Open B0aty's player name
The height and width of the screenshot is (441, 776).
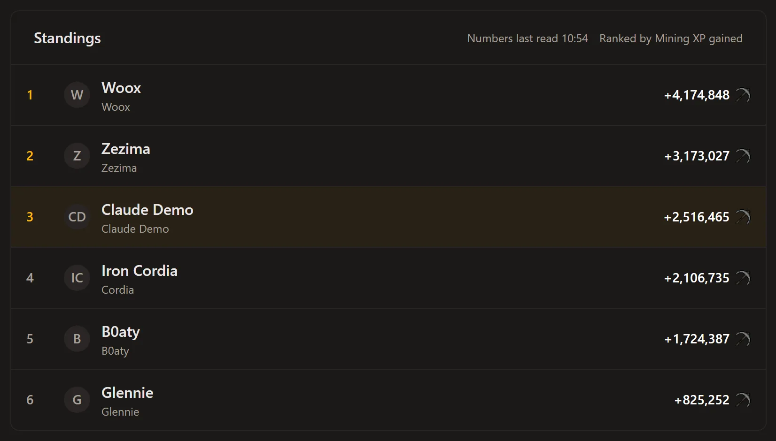point(121,332)
